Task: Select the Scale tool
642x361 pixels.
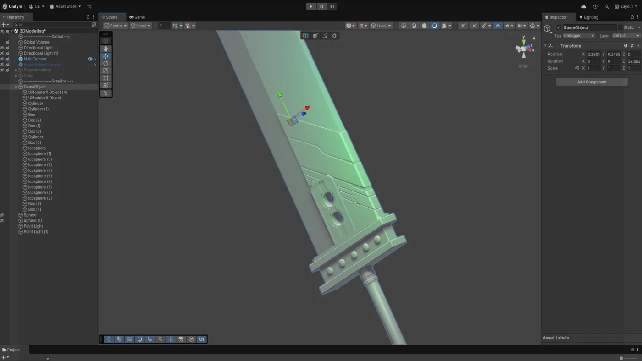Action: tap(105, 71)
